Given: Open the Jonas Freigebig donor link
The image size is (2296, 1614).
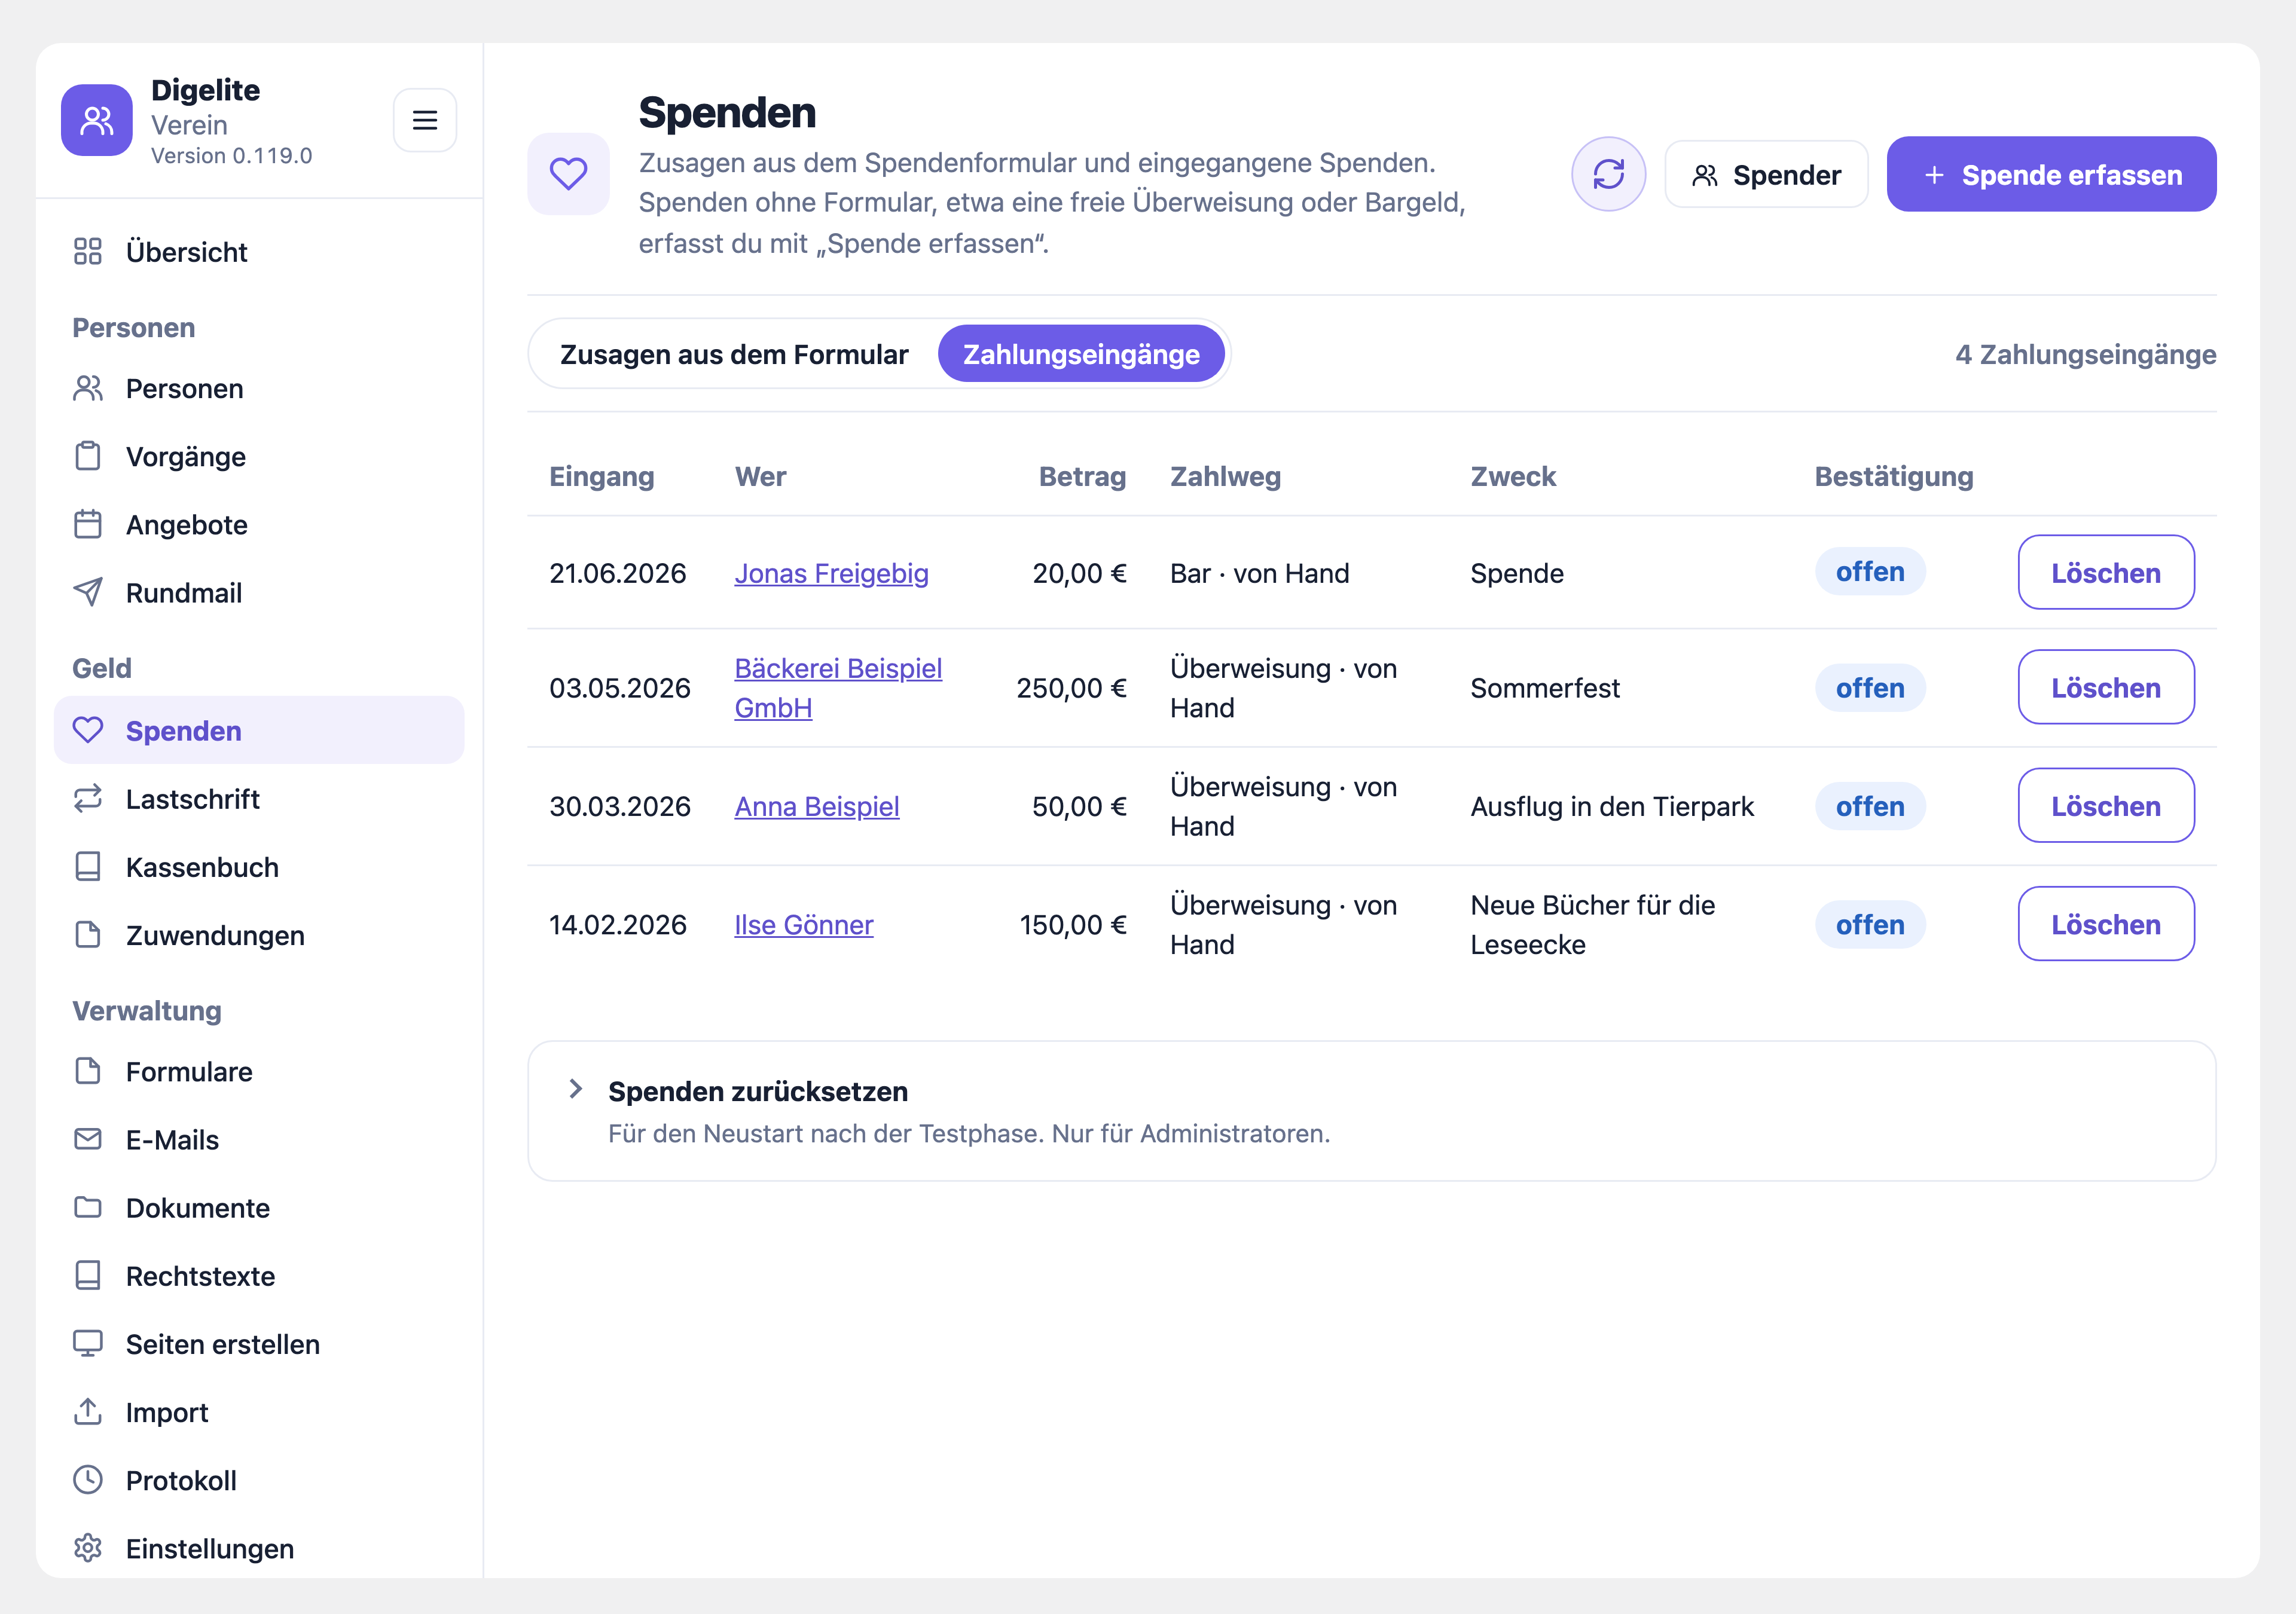Looking at the screenshot, I should (831, 573).
